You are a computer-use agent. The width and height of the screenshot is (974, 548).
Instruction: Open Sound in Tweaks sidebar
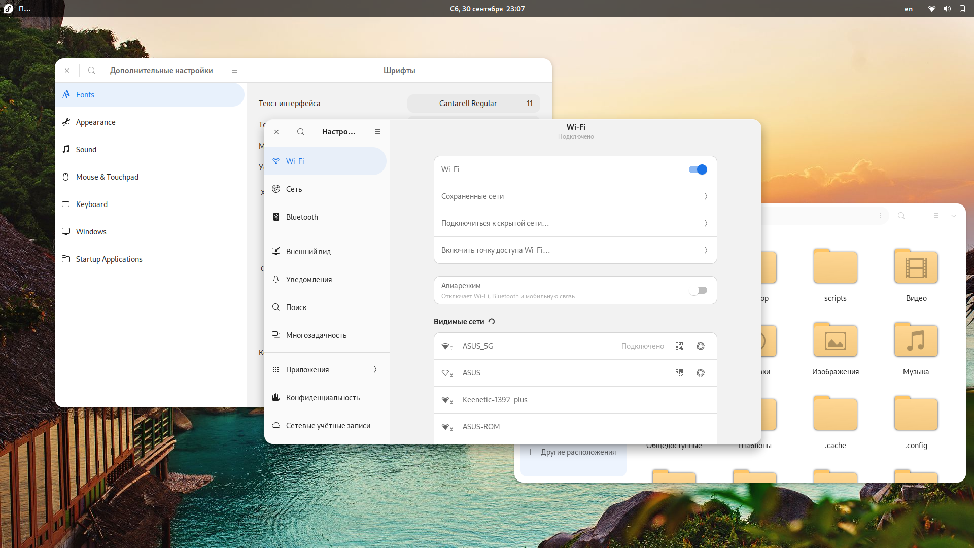(151, 150)
